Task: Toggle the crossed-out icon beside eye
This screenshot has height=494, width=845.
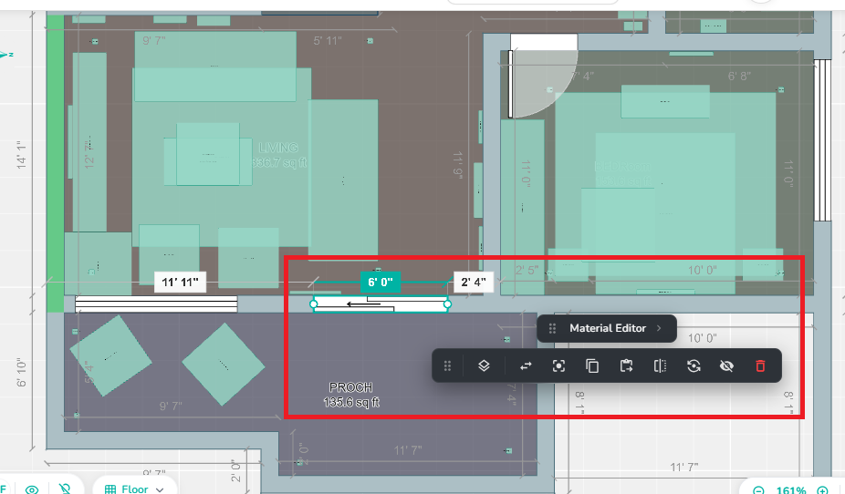Action: point(65,489)
